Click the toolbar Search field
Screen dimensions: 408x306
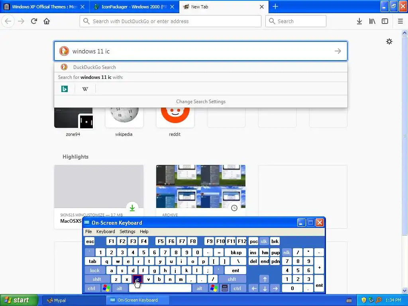point(296,21)
